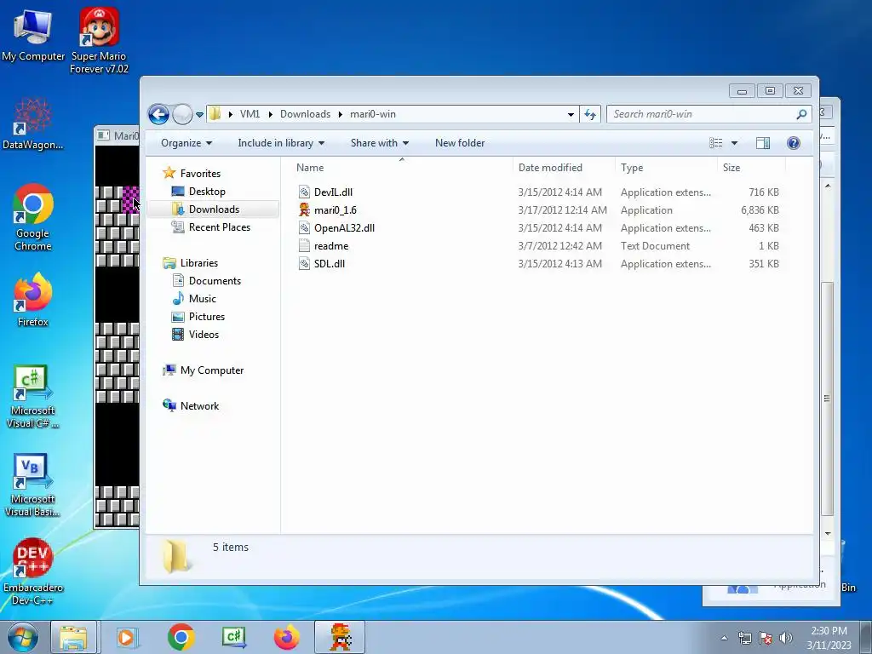
Task: Select My Computer in navigation pane
Action: pyautogui.click(x=203, y=370)
